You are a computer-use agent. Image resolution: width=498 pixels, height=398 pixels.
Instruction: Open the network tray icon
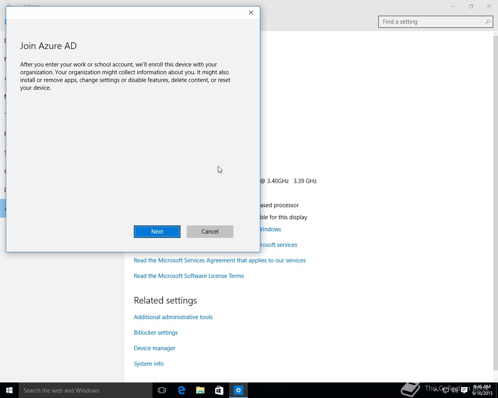pos(445,390)
